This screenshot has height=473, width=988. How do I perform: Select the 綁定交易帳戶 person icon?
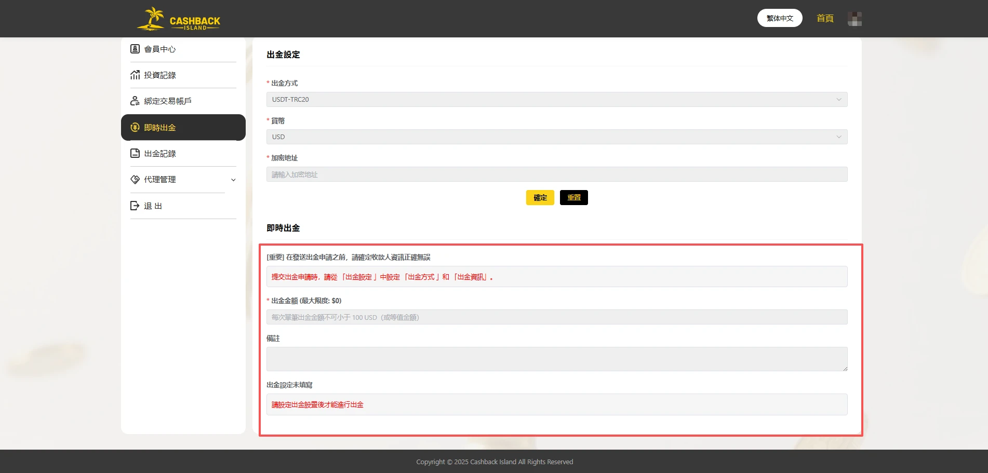click(135, 101)
